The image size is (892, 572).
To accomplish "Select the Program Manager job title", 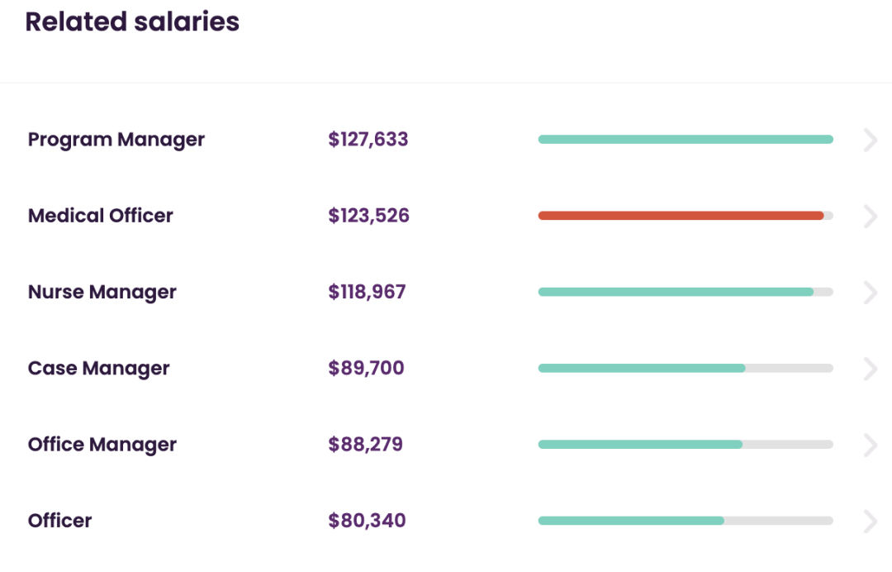I will pyautogui.click(x=116, y=140).
